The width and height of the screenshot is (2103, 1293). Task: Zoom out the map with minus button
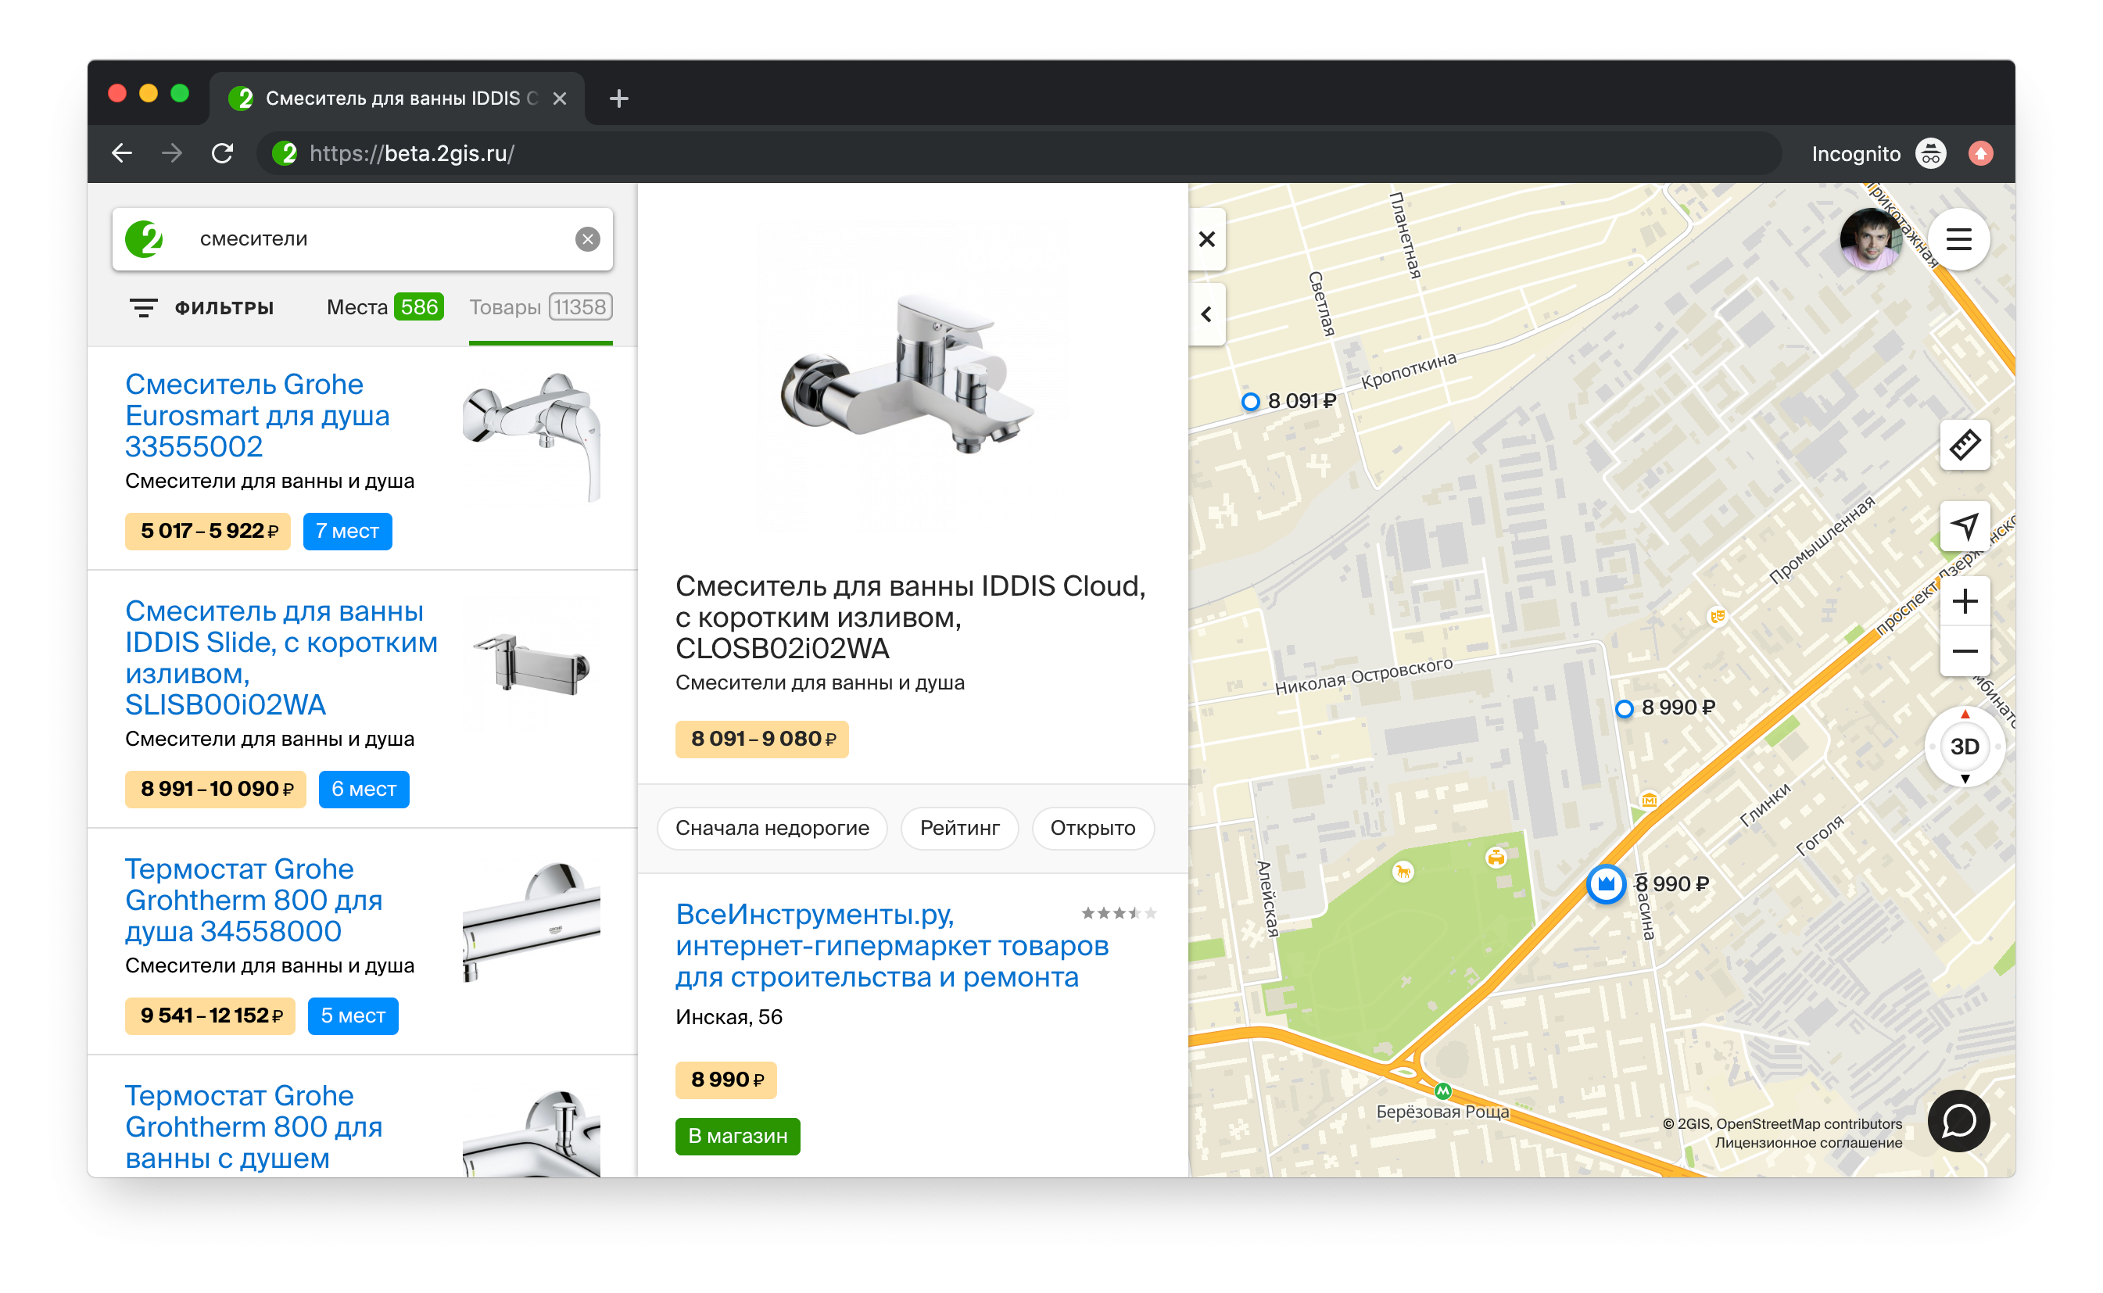coord(1964,650)
